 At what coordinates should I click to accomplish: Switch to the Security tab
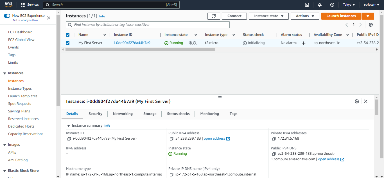click(95, 114)
